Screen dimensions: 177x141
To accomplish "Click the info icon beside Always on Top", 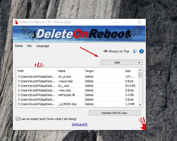I will 135,51.
